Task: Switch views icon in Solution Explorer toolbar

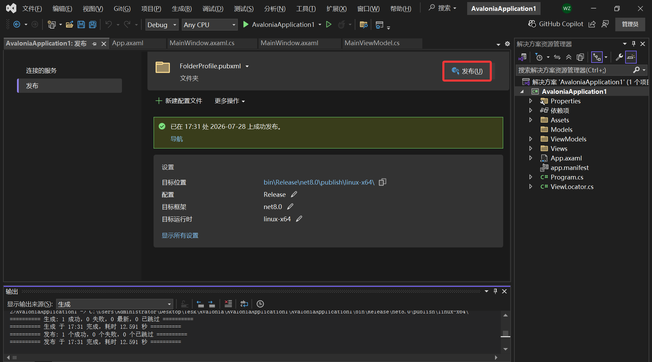Action: (x=523, y=57)
